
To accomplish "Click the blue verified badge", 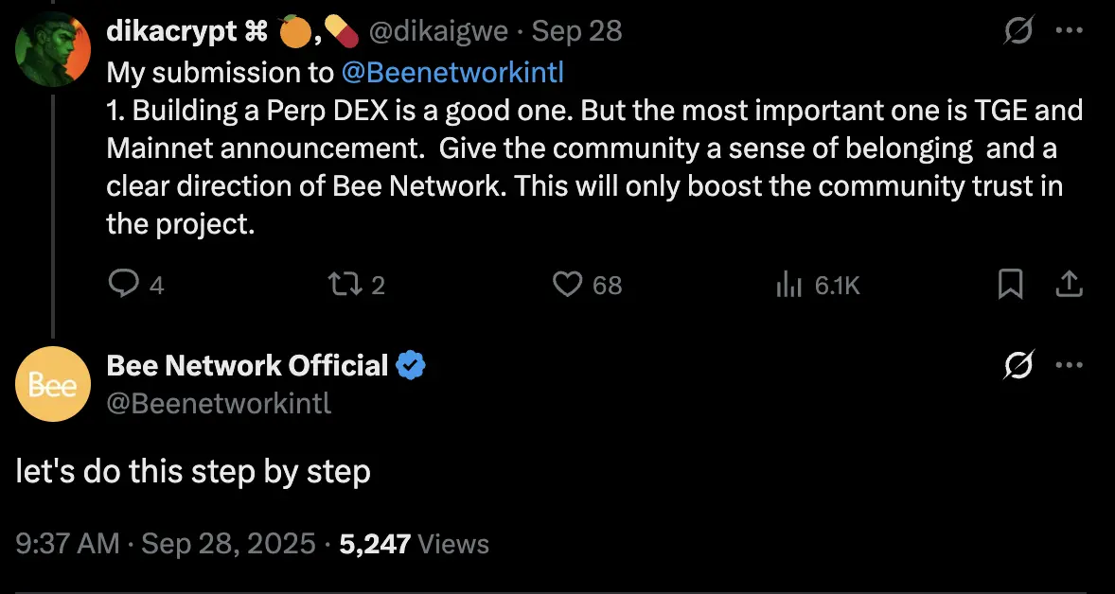I will click(x=411, y=365).
